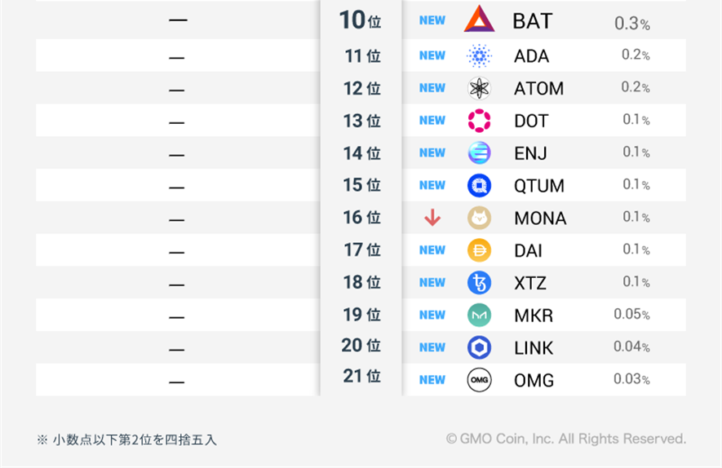The image size is (722, 468).
Task: Click the ATOM Cosmos coin icon
Action: point(479,88)
